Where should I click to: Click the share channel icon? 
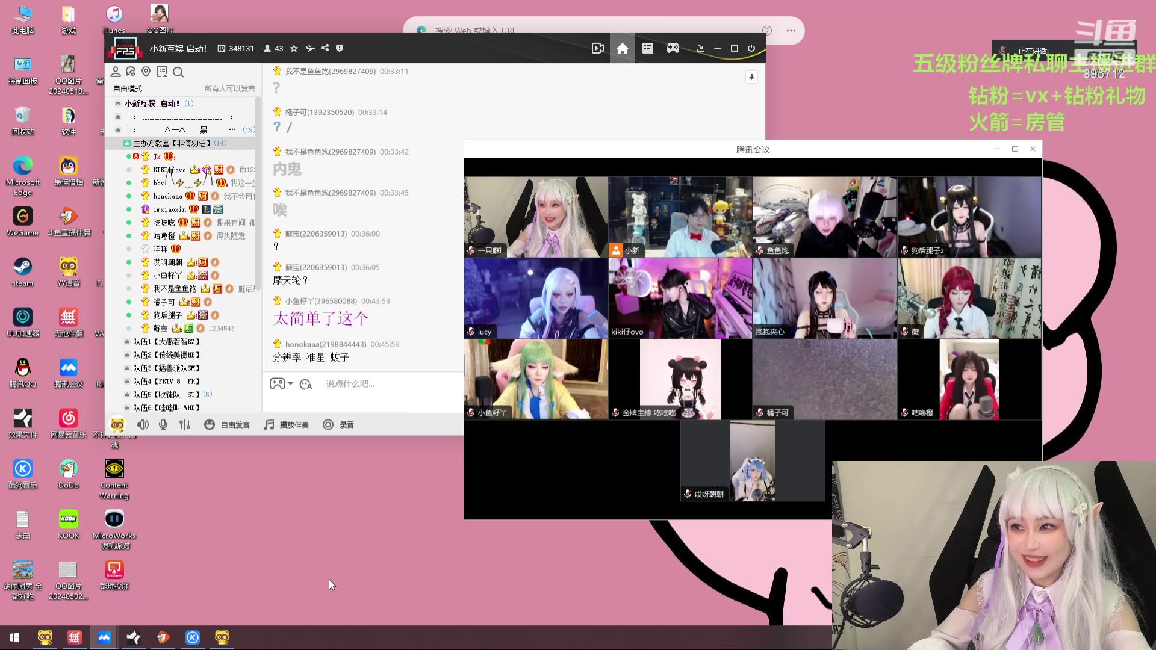tap(325, 48)
